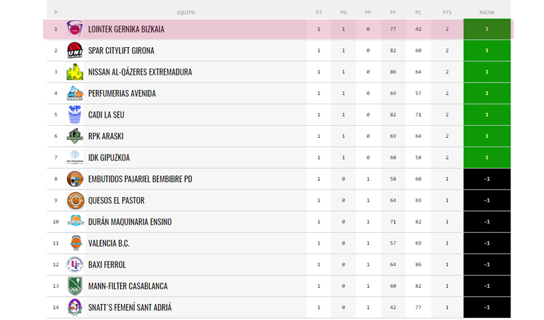Open the Nissan Al-Qázeres Extremadura logo
The width and height of the screenshot is (544, 320).
click(x=75, y=72)
